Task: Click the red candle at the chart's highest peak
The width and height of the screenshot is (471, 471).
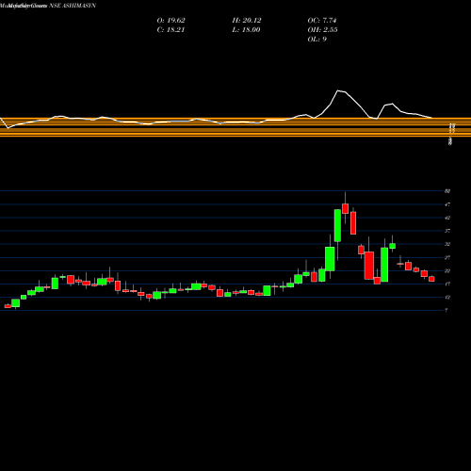Action: click(x=346, y=208)
